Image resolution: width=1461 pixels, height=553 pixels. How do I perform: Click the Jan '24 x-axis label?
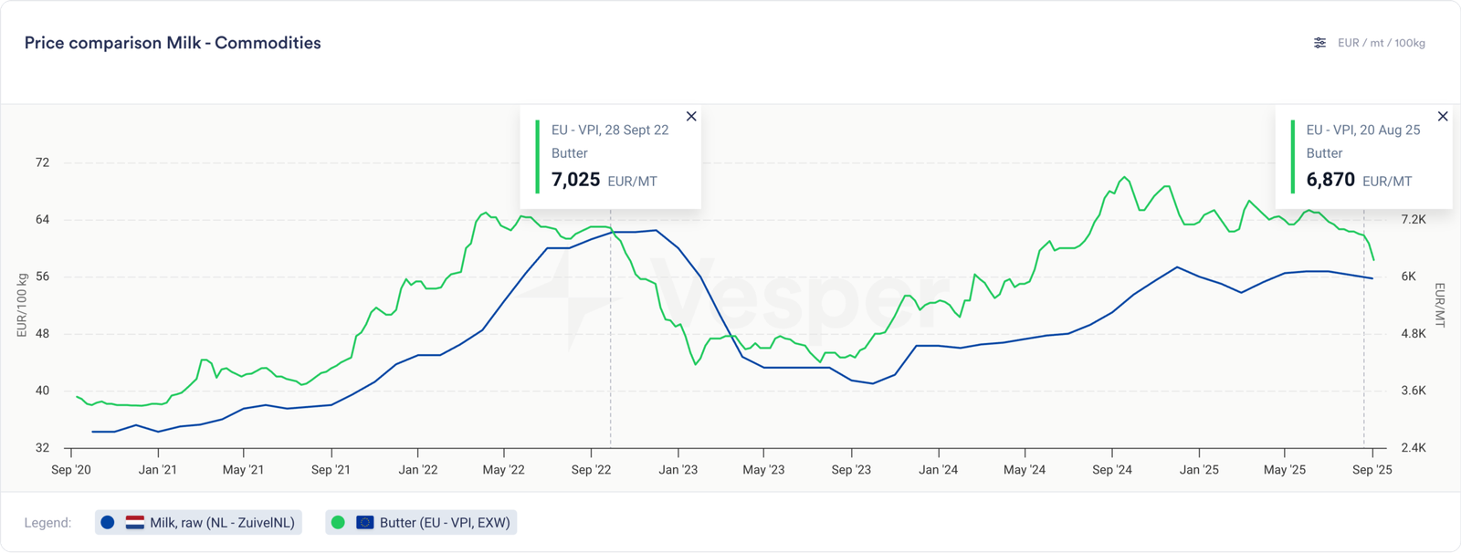[938, 470]
